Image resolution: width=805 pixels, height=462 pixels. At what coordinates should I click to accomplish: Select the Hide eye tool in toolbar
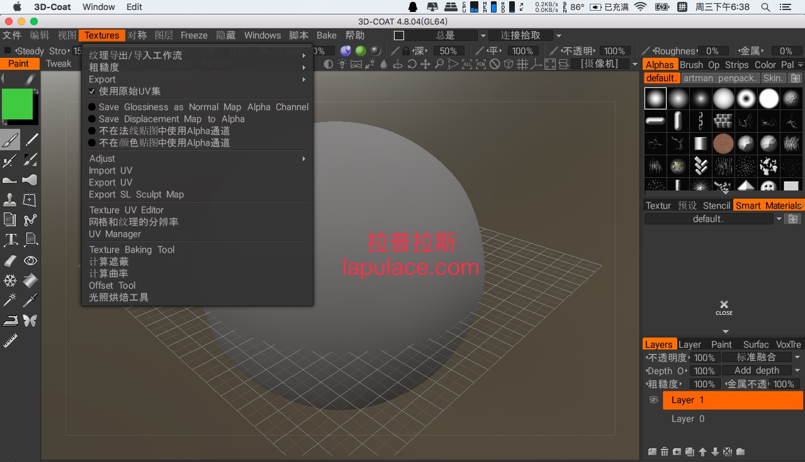click(30, 260)
